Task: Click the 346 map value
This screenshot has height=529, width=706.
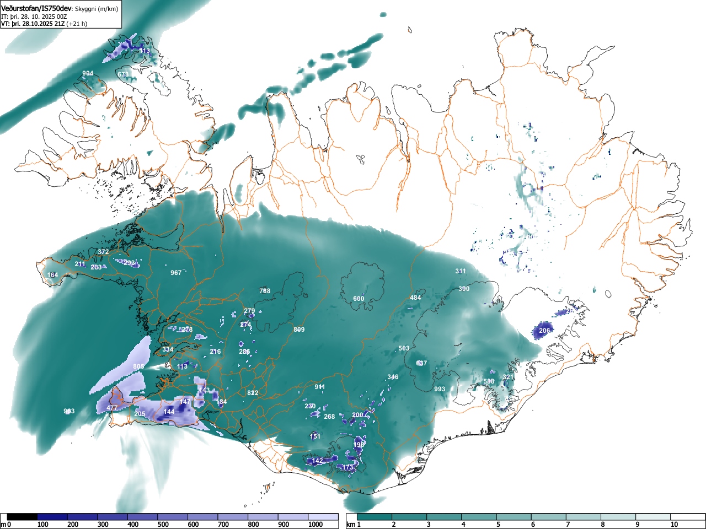Action: 393,377
